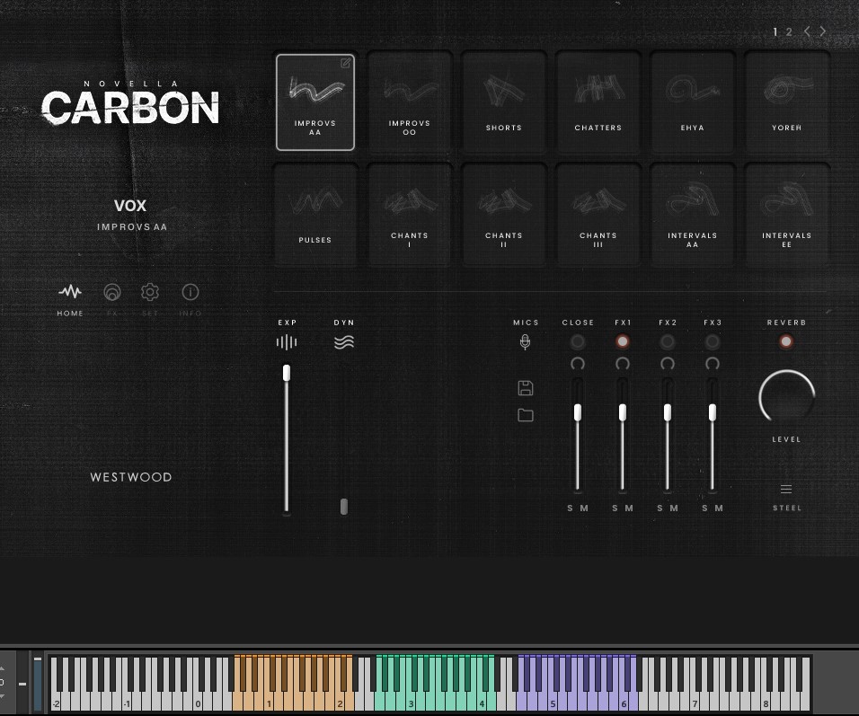Turn off the REVERB power toggle
Image resolution: width=859 pixels, height=716 pixels.
pyautogui.click(x=786, y=341)
